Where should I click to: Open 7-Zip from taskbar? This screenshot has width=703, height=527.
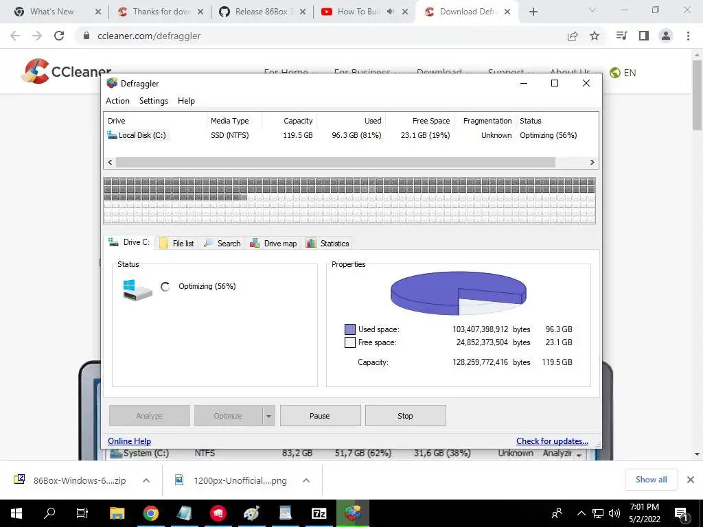tap(319, 513)
